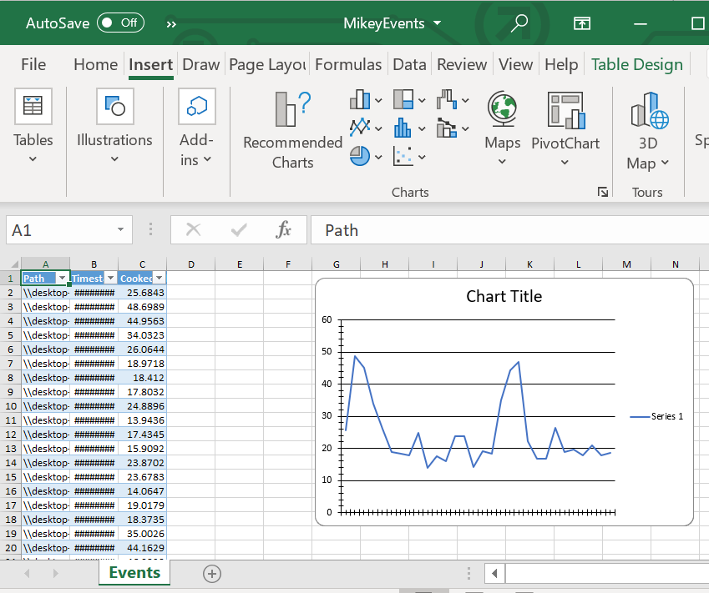This screenshot has width=709, height=593.
Task: Switch to the Formulas ribbon tab
Action: (348, 64)
